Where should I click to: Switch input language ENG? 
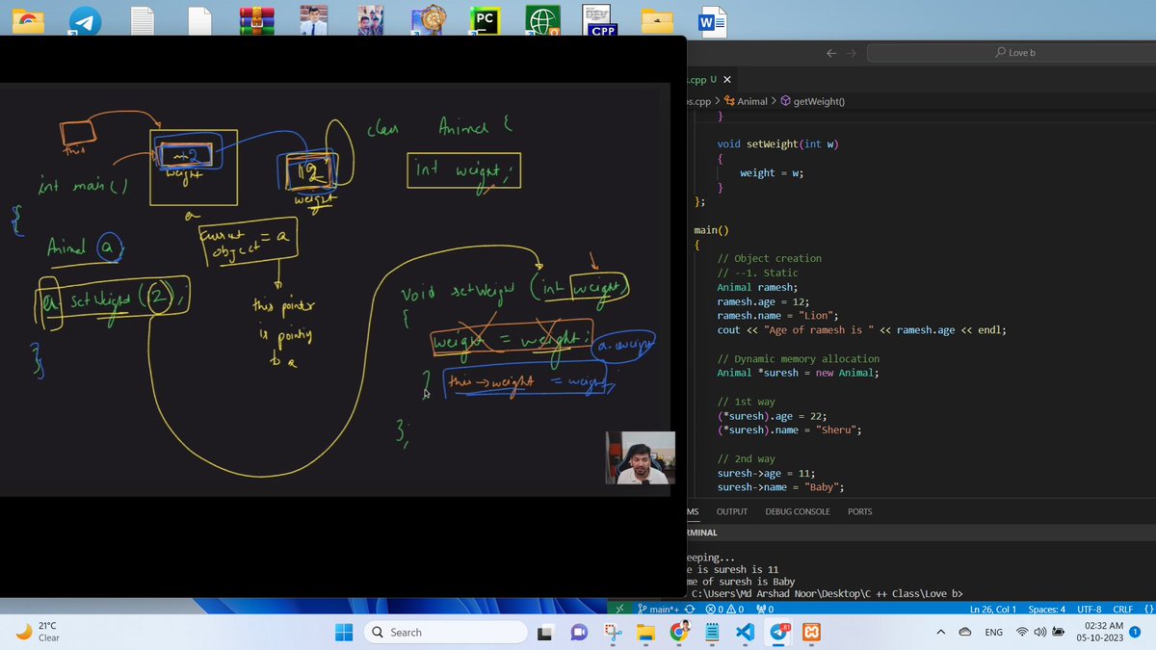coord(993,633)
